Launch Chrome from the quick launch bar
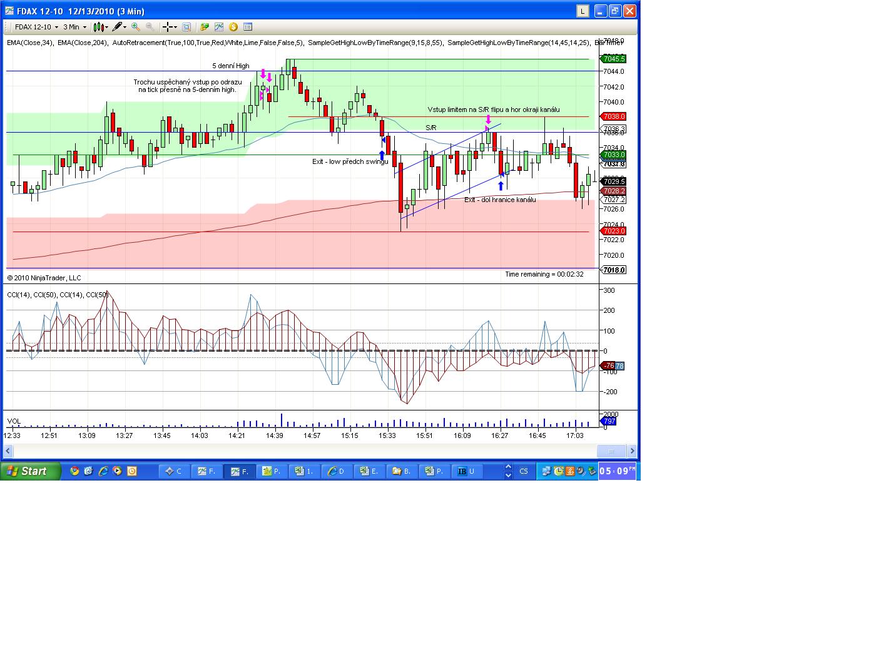The image size is (876, 657). [x=75, y=471]
